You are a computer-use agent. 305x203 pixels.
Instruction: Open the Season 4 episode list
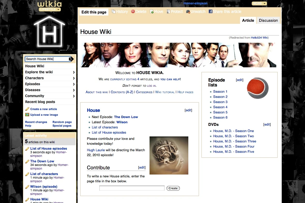coord(220,107)
